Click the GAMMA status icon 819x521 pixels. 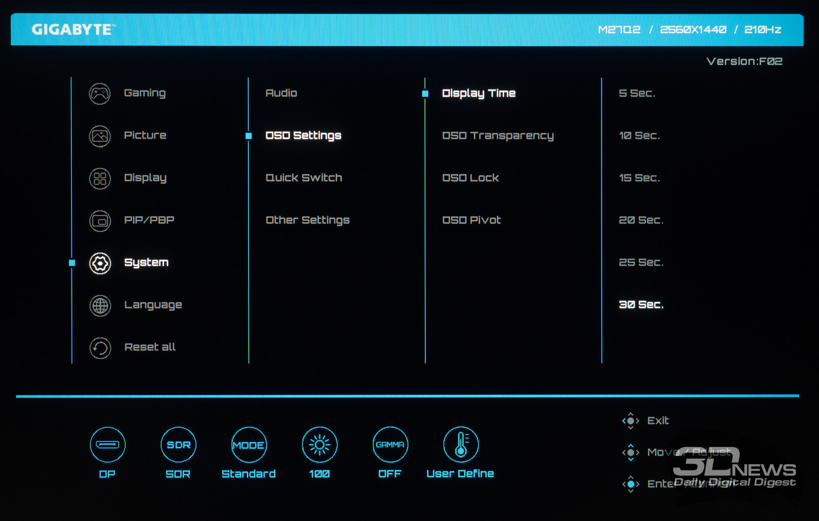390,444
